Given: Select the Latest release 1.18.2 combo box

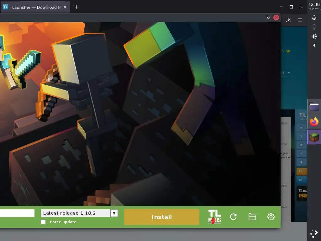Looking at the screenshot, I should click(x=79, y=213).
